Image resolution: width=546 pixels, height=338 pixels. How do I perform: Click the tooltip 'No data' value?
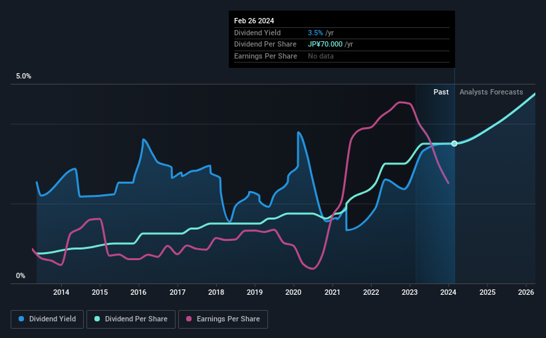click(x=321, y=56)
